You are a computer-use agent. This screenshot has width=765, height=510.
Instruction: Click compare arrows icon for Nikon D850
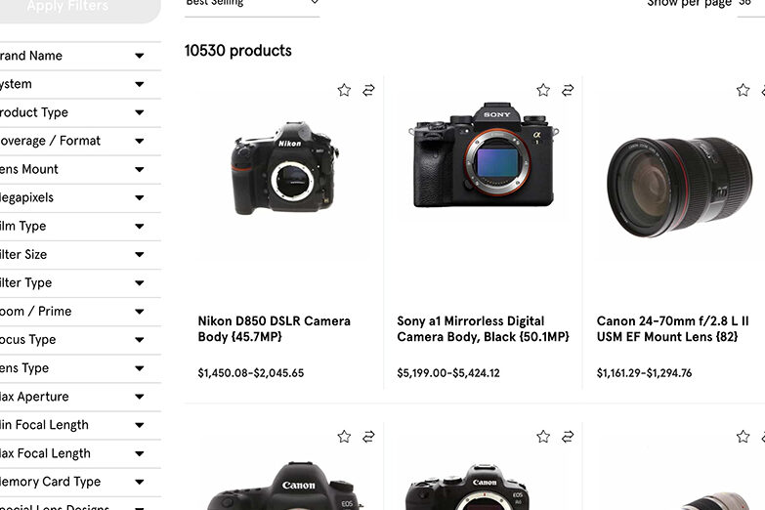368,90
